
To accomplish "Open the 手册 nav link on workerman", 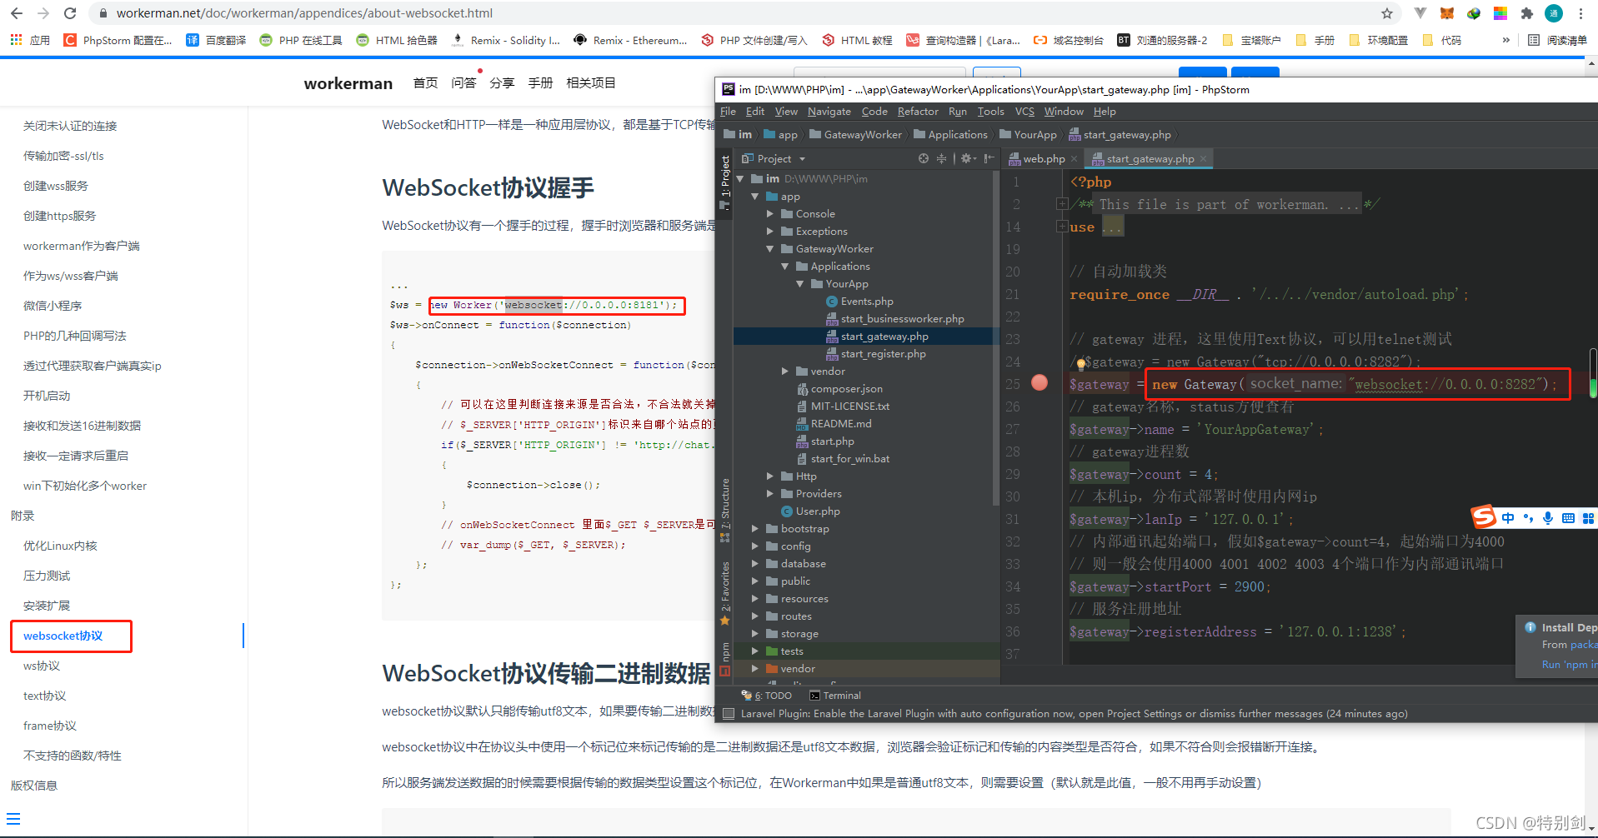I will point(540,82).
